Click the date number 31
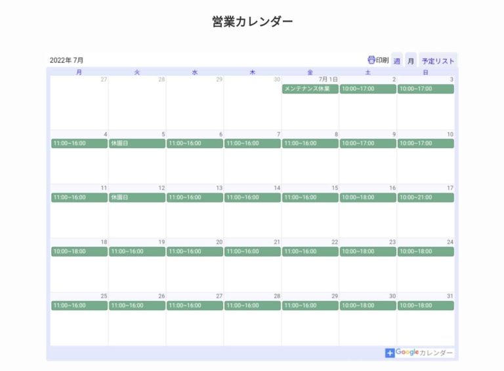 tap(450, 296)
